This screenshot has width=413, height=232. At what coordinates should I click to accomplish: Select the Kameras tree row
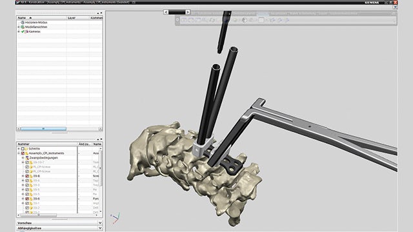click(x=59, y=32)
